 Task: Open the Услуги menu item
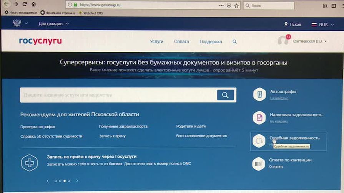point(156,41)
